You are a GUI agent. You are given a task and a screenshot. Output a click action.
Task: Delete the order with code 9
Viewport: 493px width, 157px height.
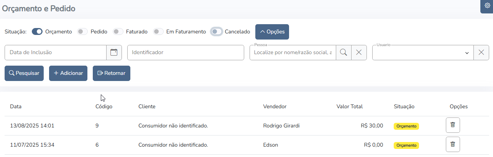(x=453, y=125)
